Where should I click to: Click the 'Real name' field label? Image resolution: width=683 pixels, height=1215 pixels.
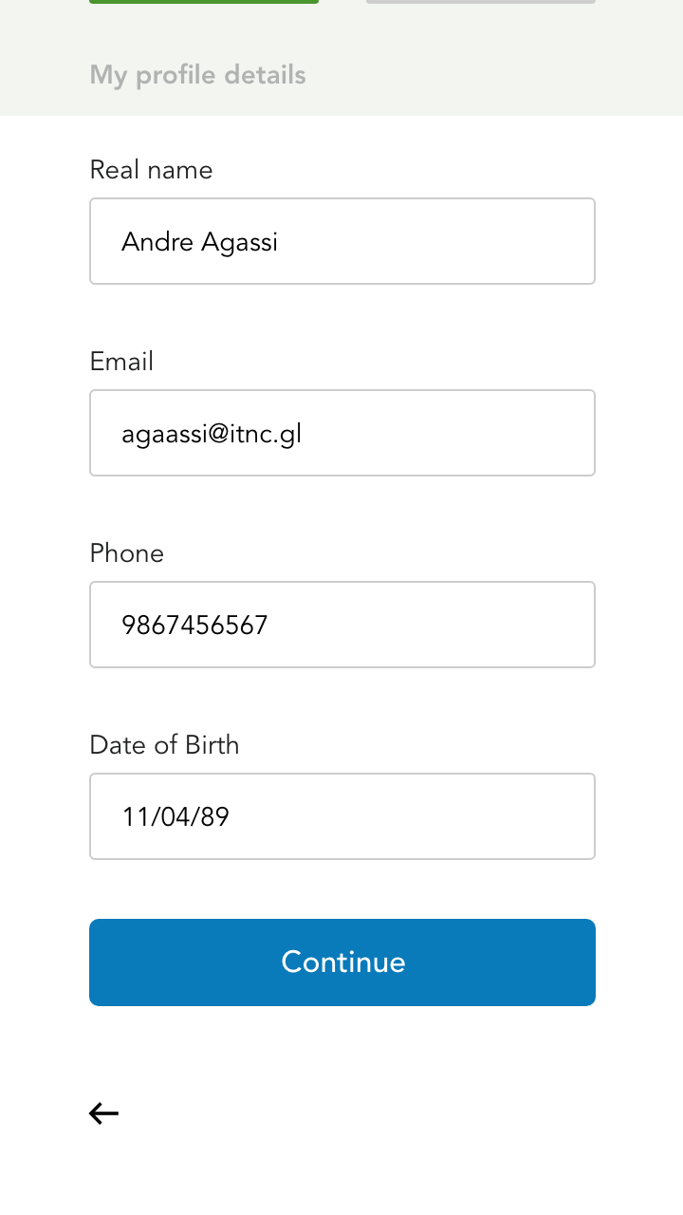pyautogui.click(x=151, y=170)
